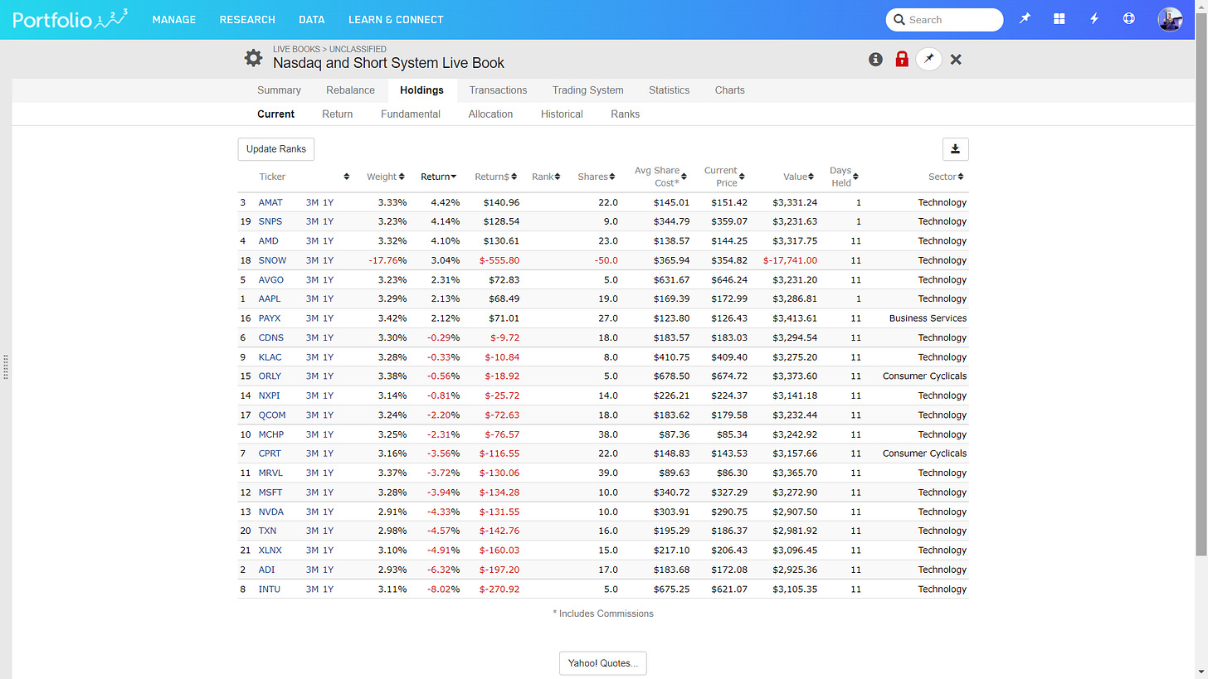Click the Yahoo! Quotes button
The height and width of the screenshot is (679, 1208).
[602, 663]
